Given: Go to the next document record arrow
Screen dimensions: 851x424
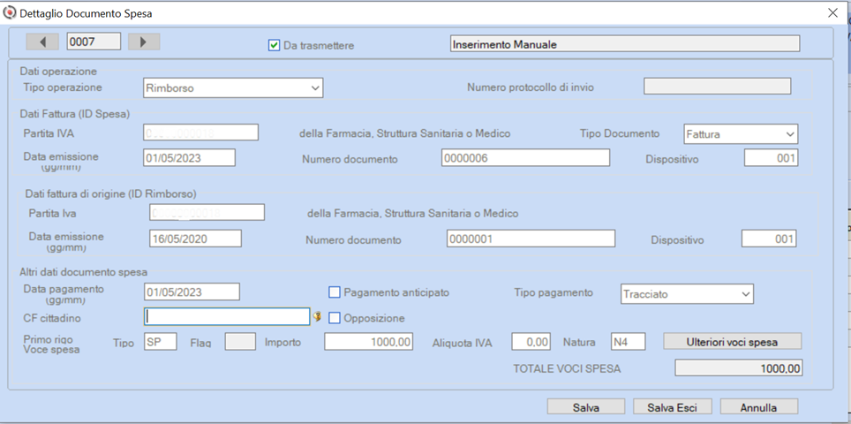Looking at the screenshot, I should click(144, 42).
